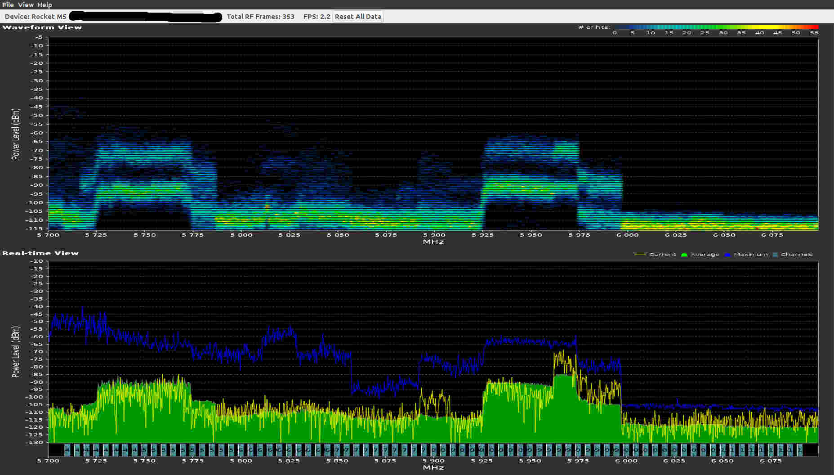Click the red end of hits color scale
834x475 pixels.
pos(816,27)
